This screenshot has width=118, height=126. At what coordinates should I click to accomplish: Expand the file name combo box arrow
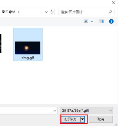point(55,111)
